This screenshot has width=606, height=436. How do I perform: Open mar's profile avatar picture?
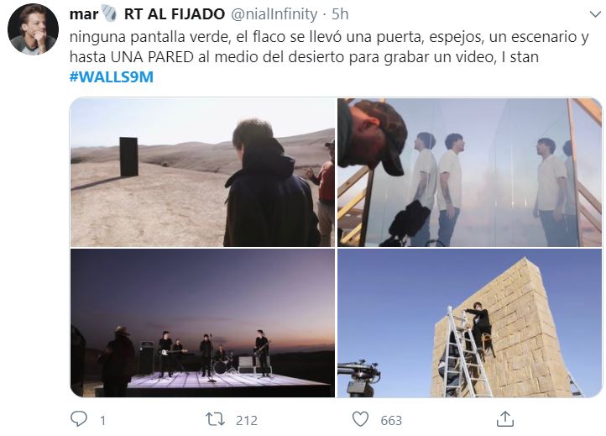(33, 29)
